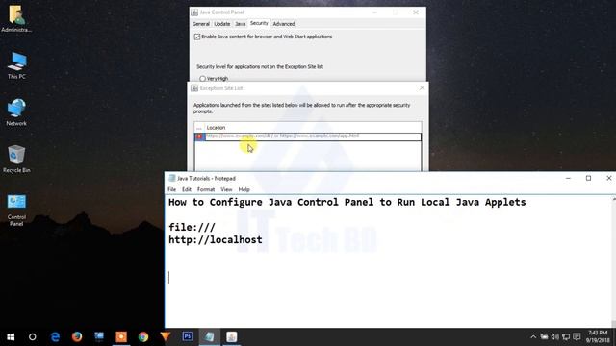Click Java icon in Exception Site List title
Screen dimensions: 616x346
pyautogui.click(x=194, y=88)
